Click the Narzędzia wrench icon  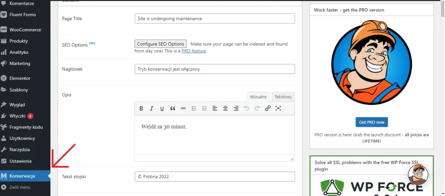(x=3, y=149)
